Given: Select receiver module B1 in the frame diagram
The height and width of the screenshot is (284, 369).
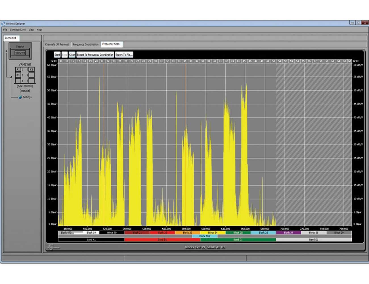Looking at the screenshot, I should click(18, 75).
